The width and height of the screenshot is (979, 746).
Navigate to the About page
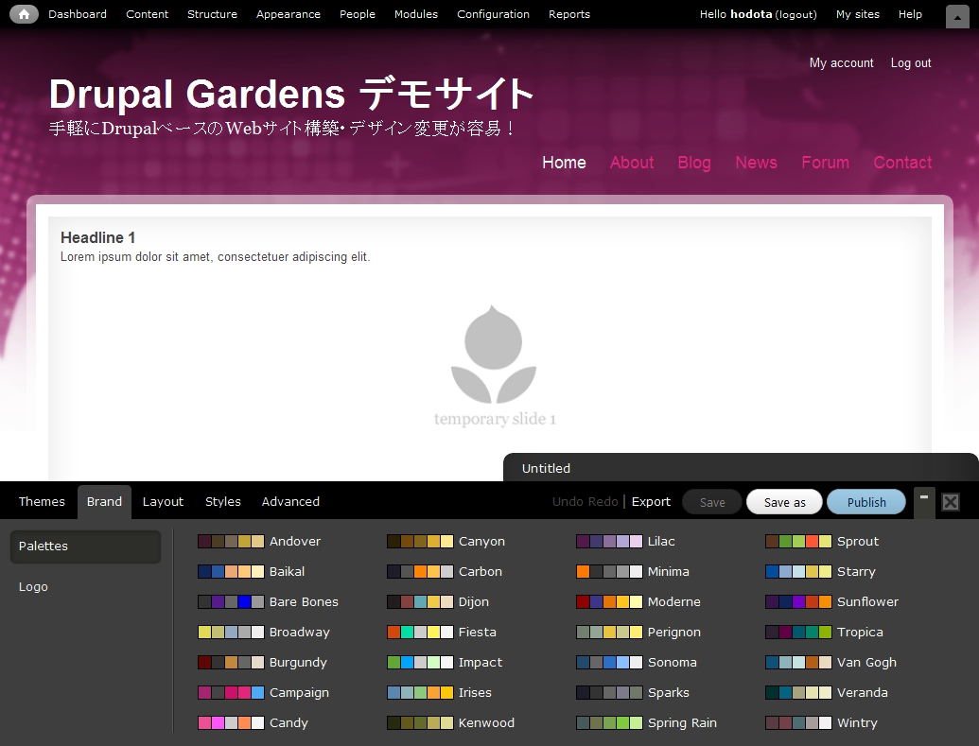coord(631,163)
